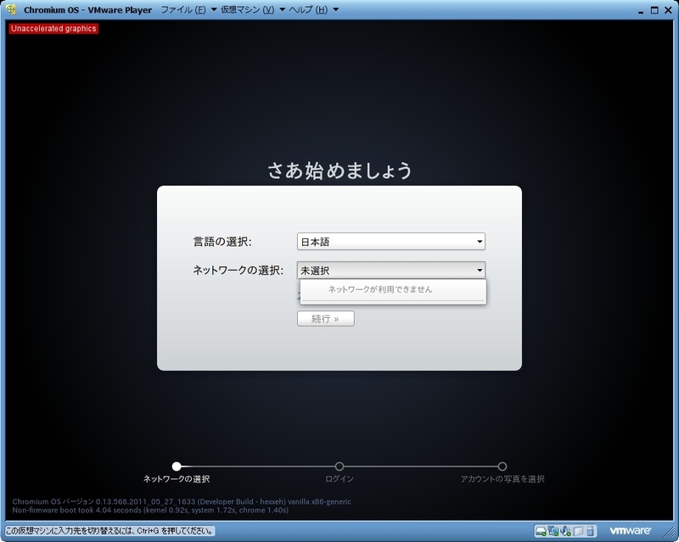The width and height of the screenshot is (679, 542).
Task: Open the ファイル (F) menu
Action: (x=183, y=9)
